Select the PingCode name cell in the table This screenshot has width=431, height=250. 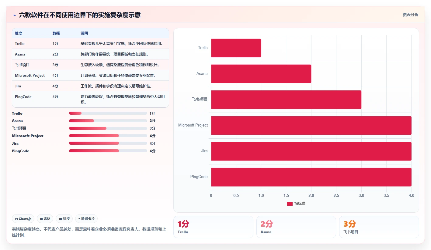pyautogui.click(x=23, y=97)
